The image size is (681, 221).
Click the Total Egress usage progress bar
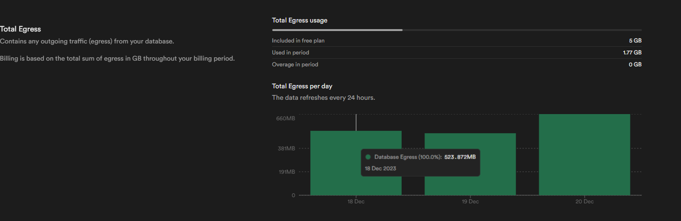click(x=457, y=30)
